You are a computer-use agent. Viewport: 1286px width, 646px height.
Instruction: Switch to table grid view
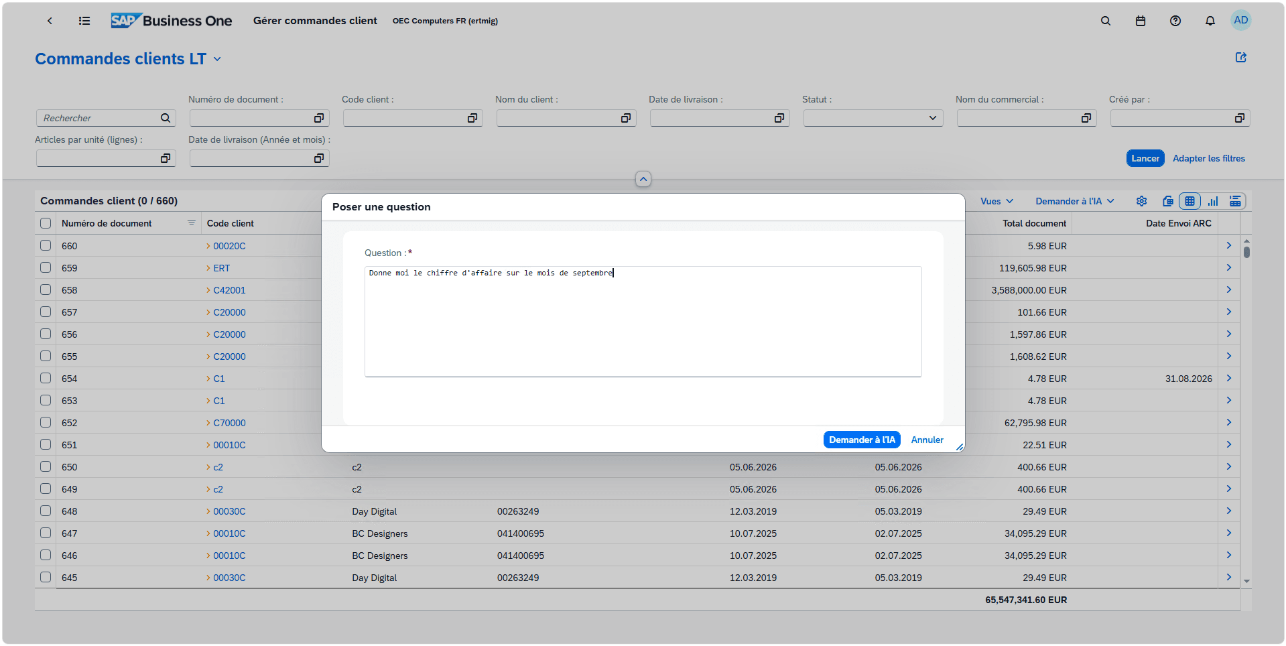(x=1190, y=201)
